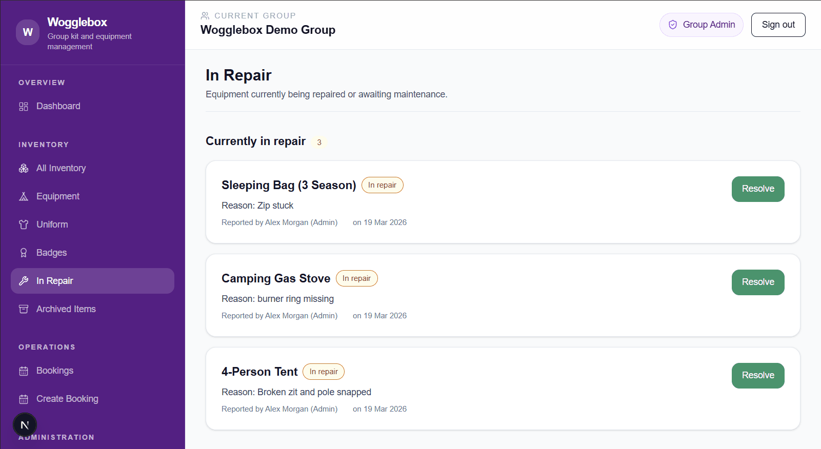Image resolution: width=821 pixels, height=449 pixels.
Task: Open the Next.js dev tools circle icon
Action: tap(25, 424)
